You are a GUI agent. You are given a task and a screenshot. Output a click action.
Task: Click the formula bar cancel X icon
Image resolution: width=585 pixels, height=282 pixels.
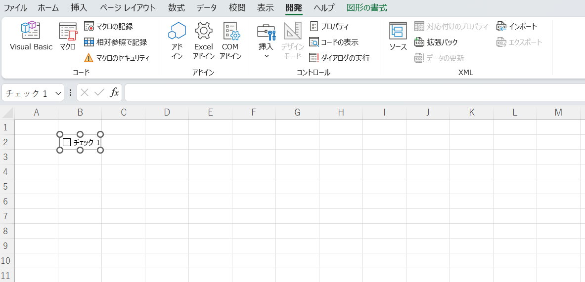coord(85,93)
